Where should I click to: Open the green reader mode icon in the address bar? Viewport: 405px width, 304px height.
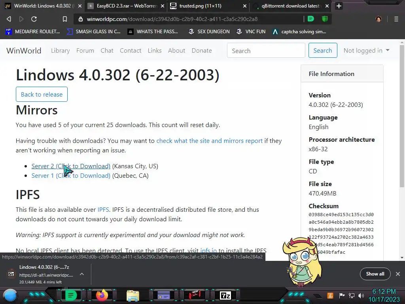click(x=311, y=19)
